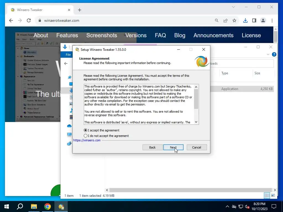The width and height of the screenshot is (283, 212).
Task: Open the About page on winaerotweaker site
Action: click(41, 35)
